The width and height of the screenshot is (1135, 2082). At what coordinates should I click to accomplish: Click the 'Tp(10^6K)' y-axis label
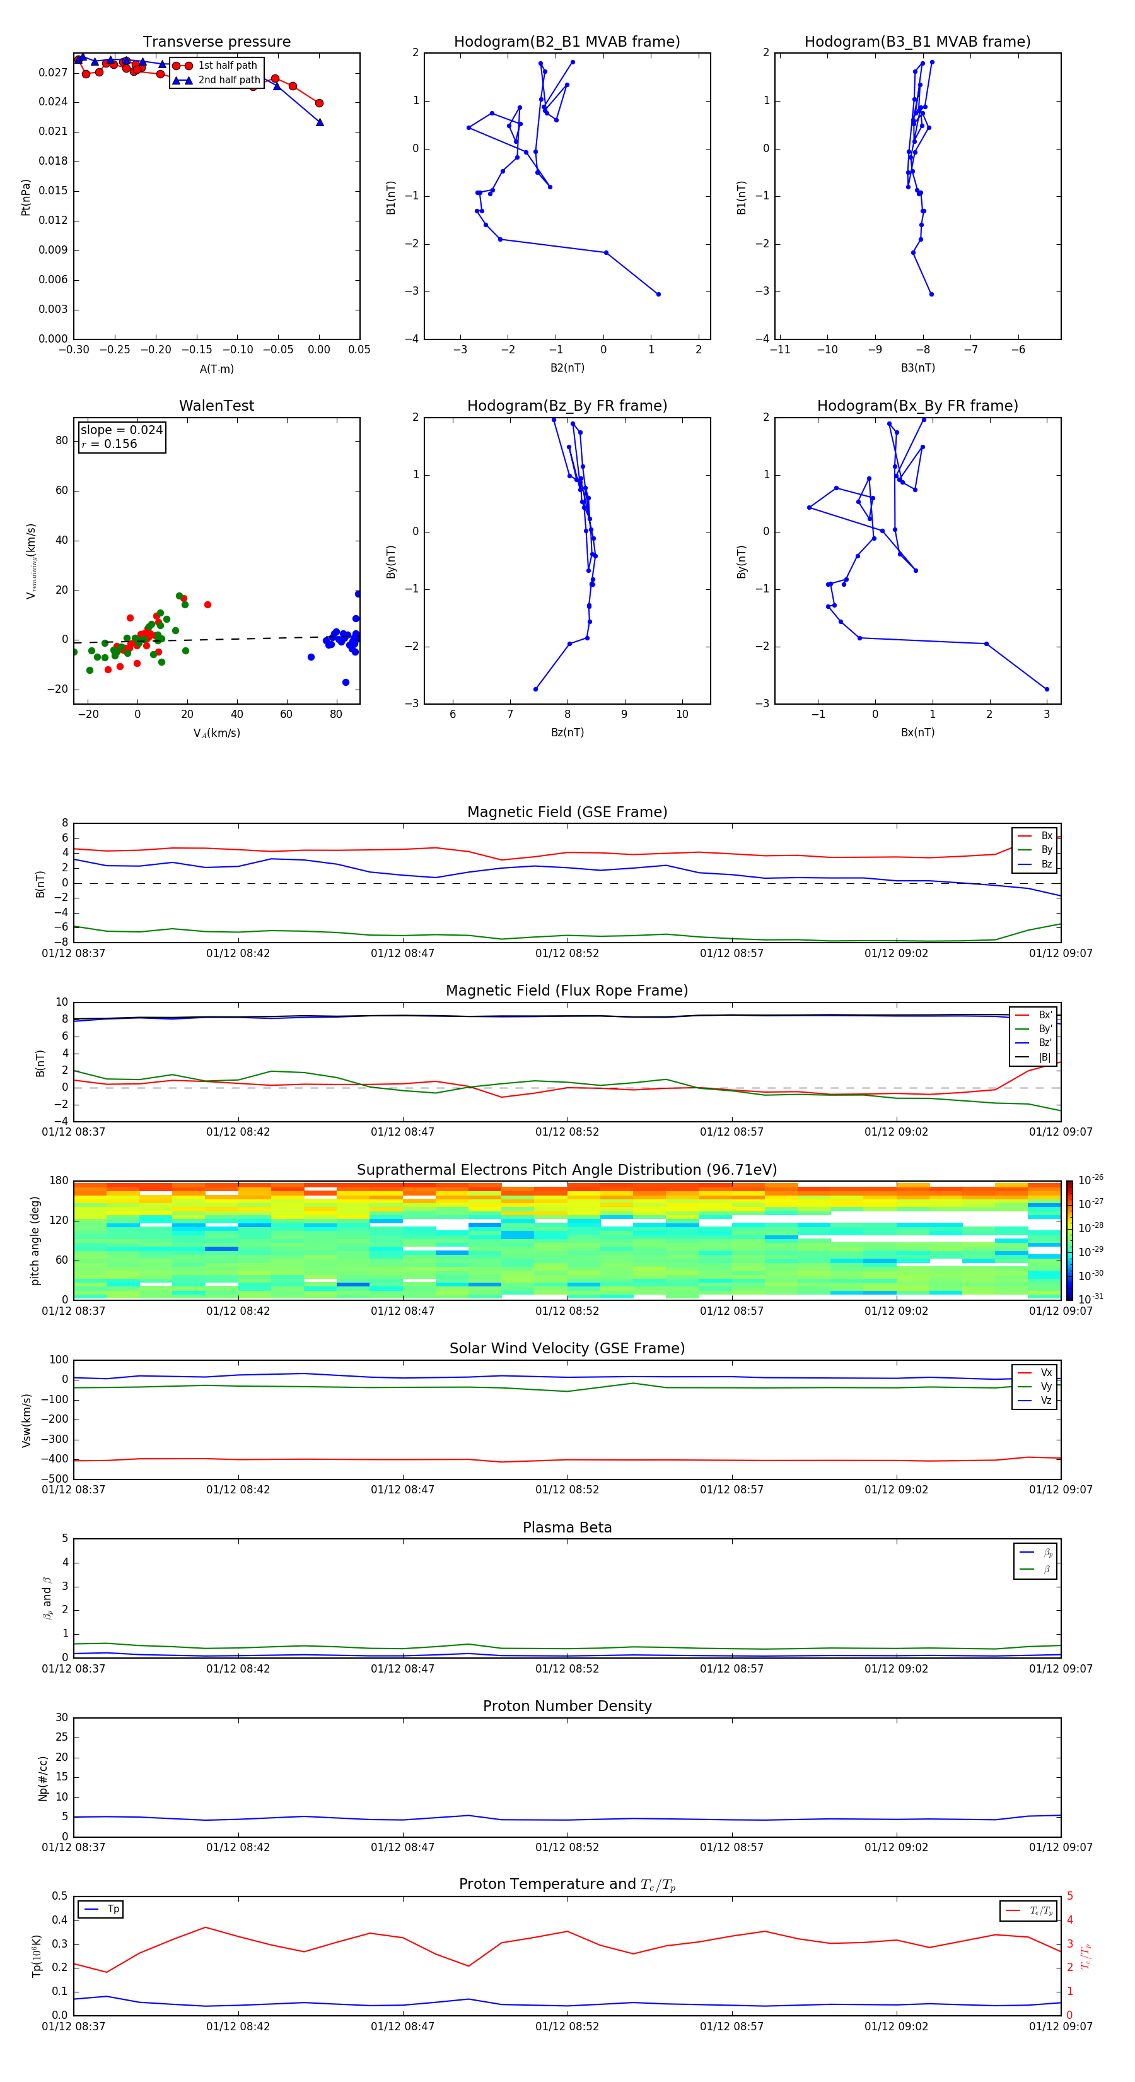37,1956
